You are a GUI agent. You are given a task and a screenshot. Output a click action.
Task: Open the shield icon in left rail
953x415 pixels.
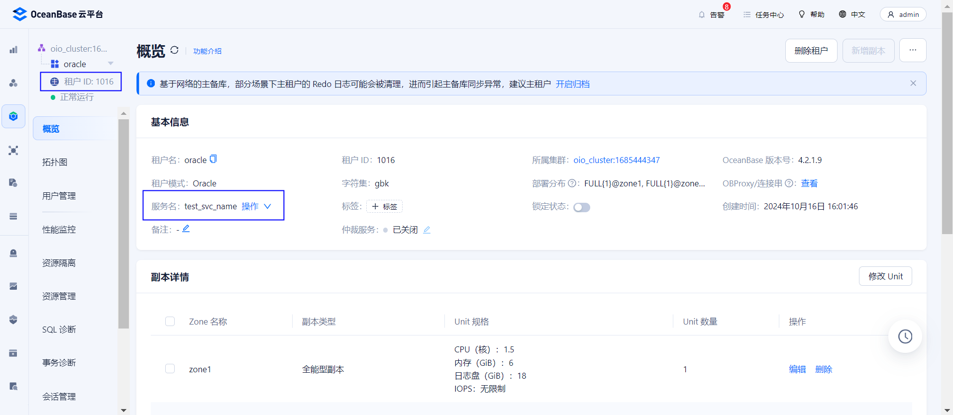click(13, 320)
